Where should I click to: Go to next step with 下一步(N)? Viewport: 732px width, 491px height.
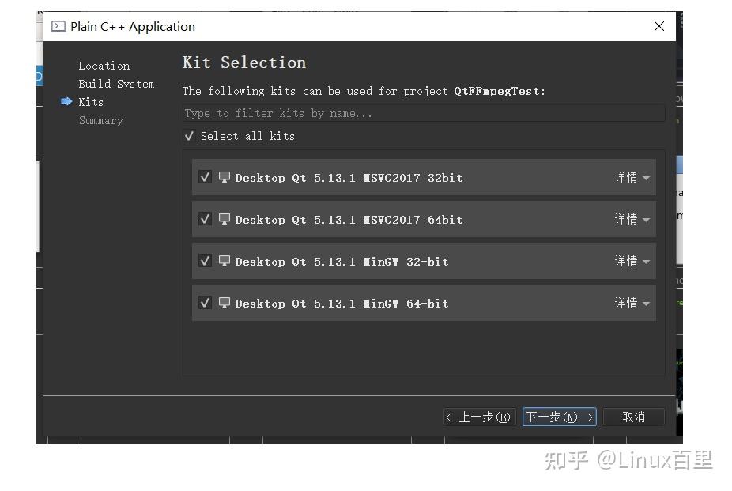[559, 417]
